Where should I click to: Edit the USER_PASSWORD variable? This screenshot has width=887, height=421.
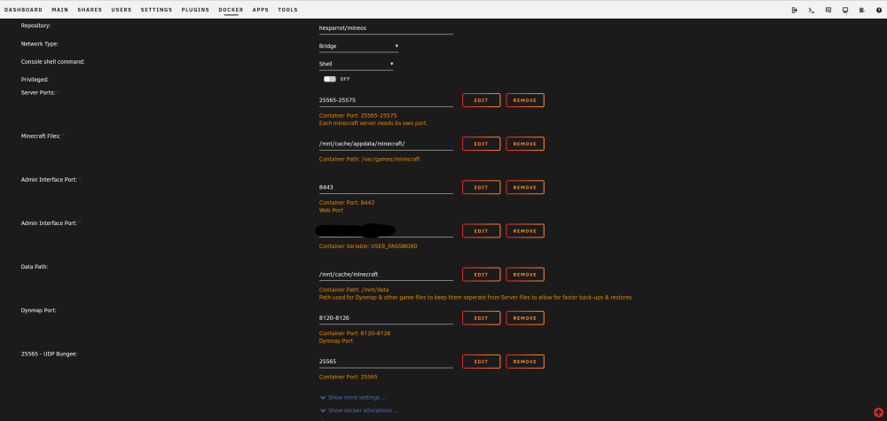pyautogui.click(x=481, y=230)
